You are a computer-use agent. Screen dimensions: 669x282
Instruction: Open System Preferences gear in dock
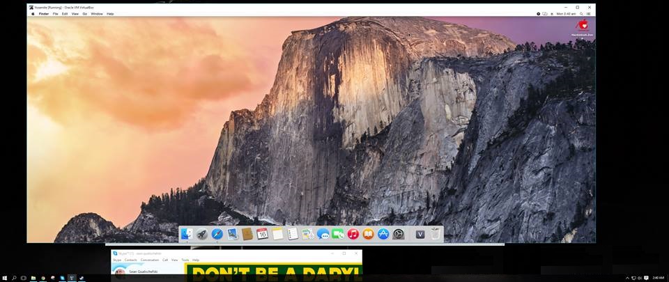click(x=398, y=234)
